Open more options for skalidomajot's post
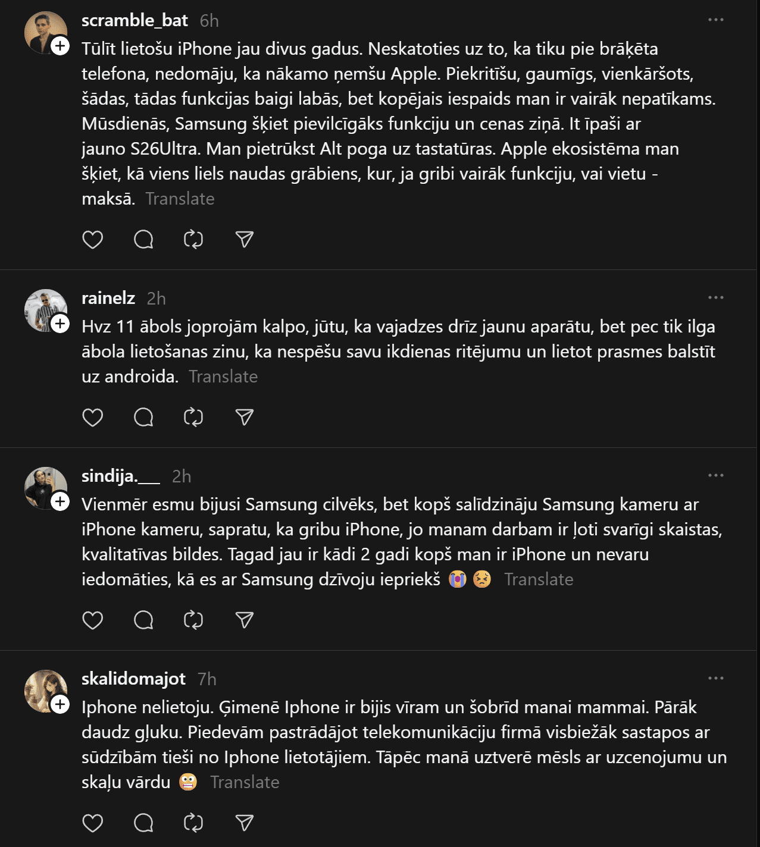This screenshot has width=760, height=847. pos(715,678)
